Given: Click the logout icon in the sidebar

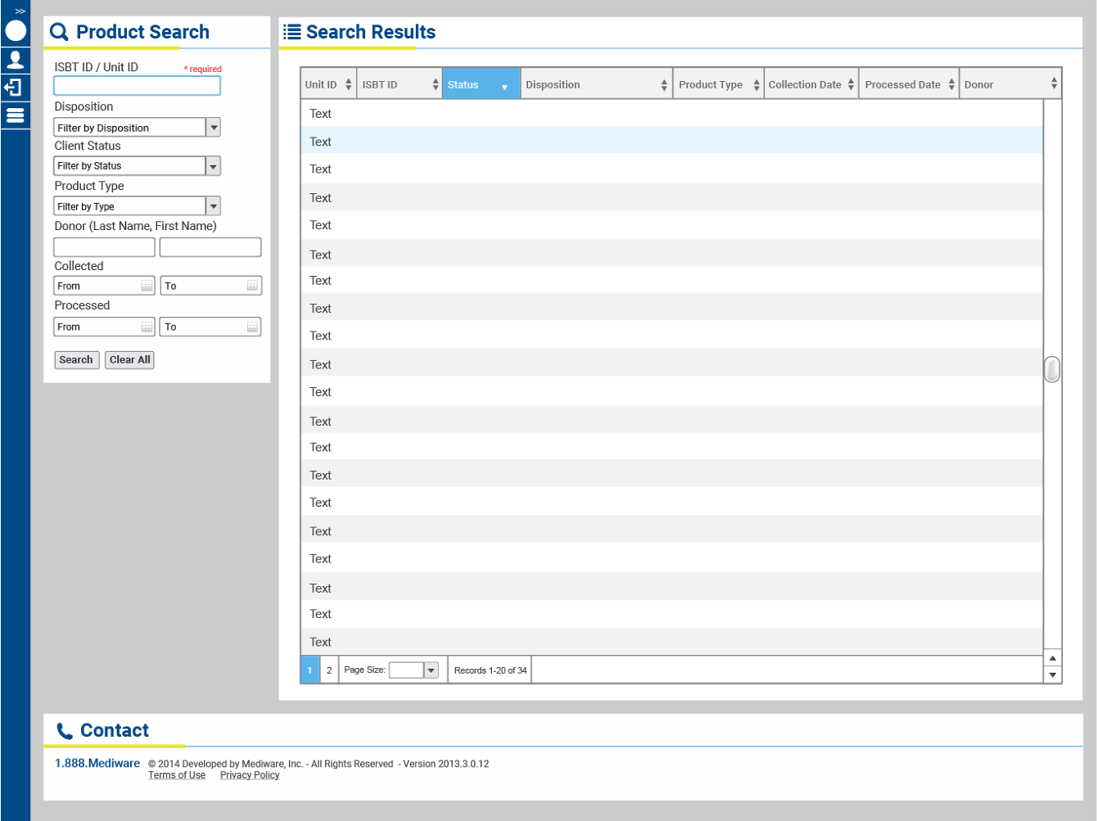Looking at the screenshot, I should (15, 87).
